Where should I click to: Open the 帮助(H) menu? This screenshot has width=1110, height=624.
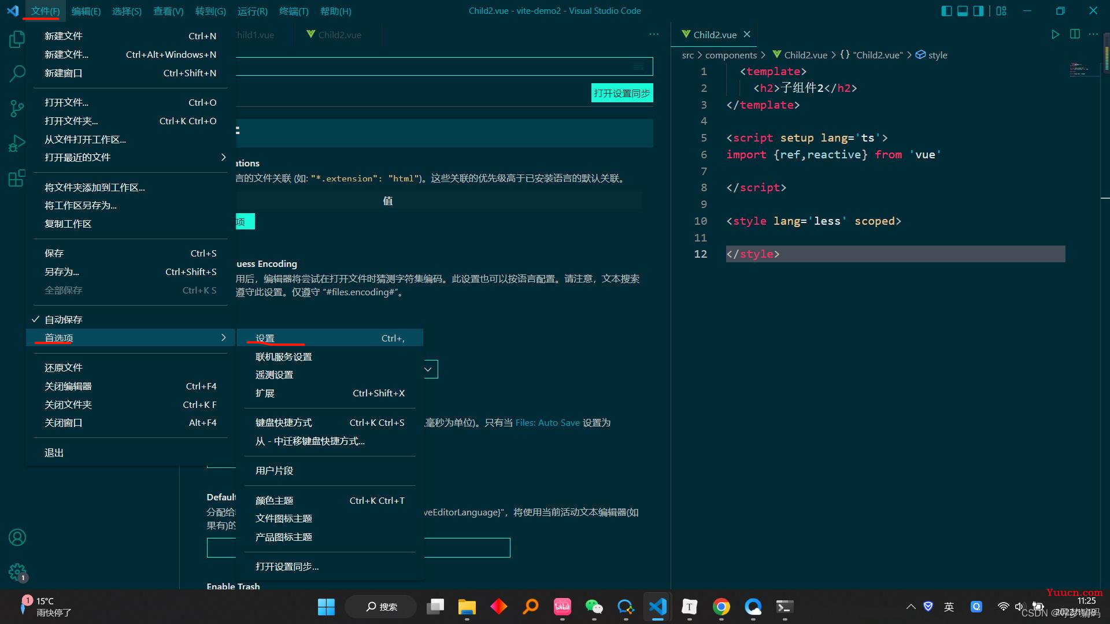point(335,11)
